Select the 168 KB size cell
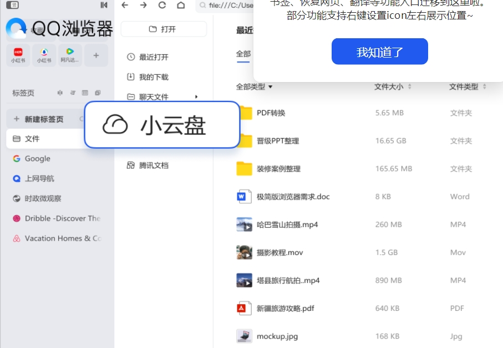The height and width of the screenshot is (348, 503). click(x=387, y=336)
